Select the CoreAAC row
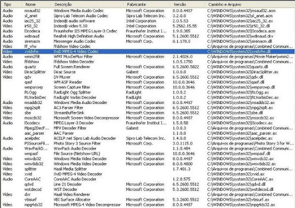Image resolution: width=295 pixels, height=208 pixels. tap(148, 179)
